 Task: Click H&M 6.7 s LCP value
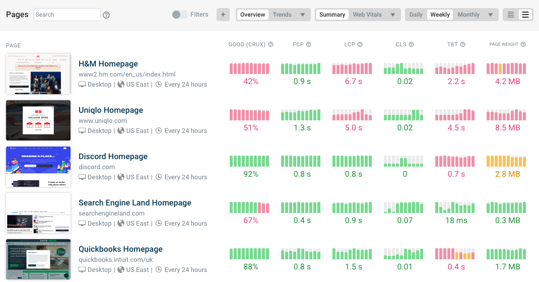tap(354, 82)
